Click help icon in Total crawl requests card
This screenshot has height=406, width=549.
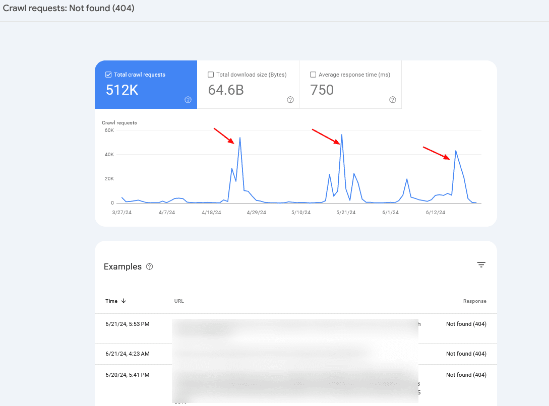coord(188,100)
